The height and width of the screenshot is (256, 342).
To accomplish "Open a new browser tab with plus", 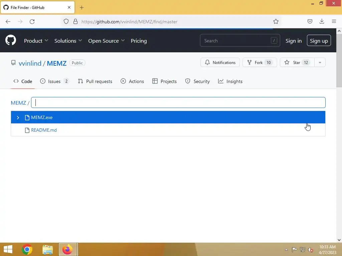I will 81,8.
